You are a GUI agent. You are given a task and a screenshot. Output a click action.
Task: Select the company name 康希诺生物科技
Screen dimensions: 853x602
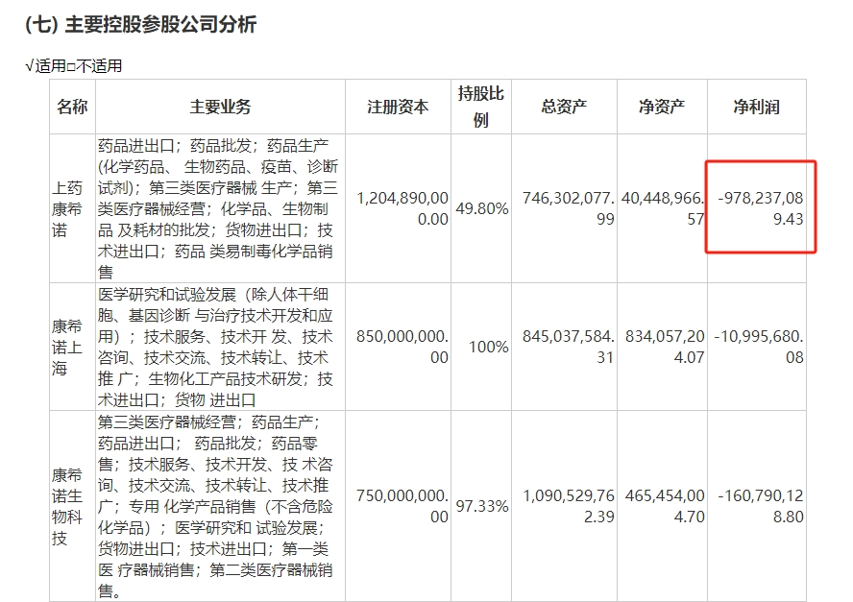67,506
